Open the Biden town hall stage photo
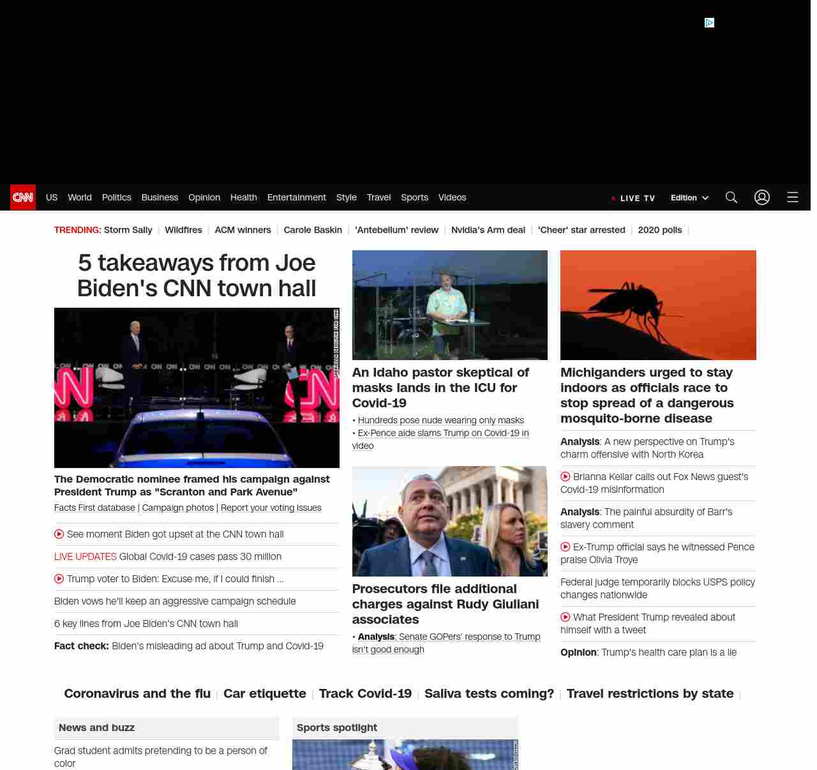 [x=197, y=388]
